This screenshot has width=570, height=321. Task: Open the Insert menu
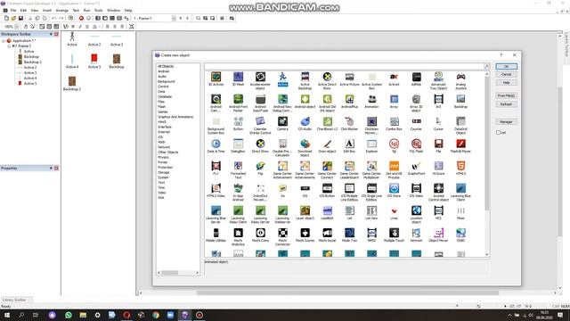point(47,11)
